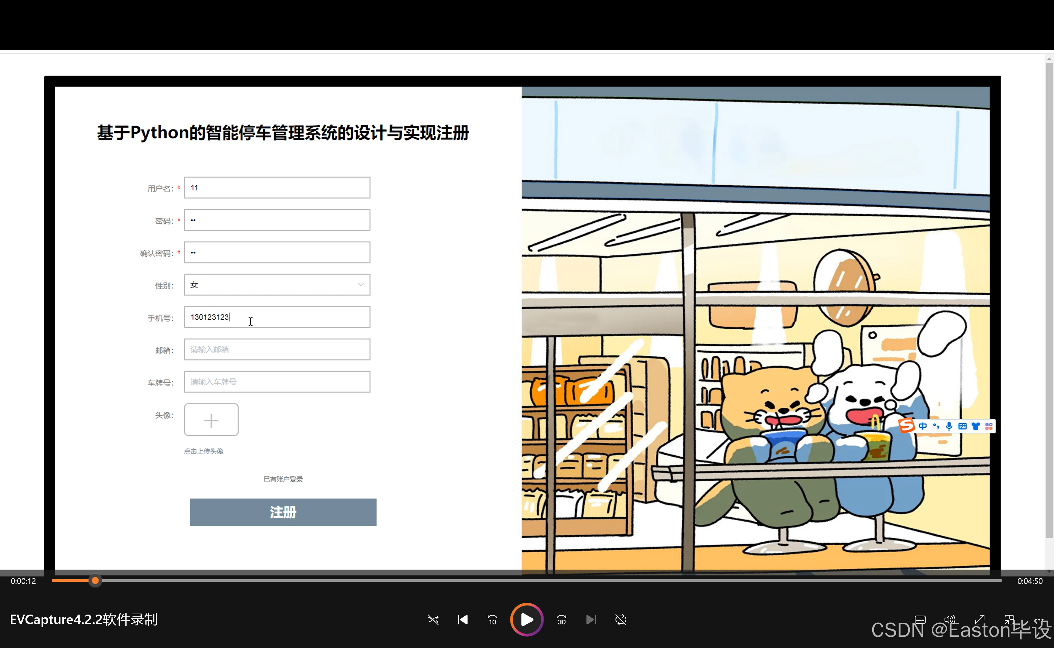Click the plus avatar upload box
The width and height of the screenshot is (1054, 648).
pos(211,420)
